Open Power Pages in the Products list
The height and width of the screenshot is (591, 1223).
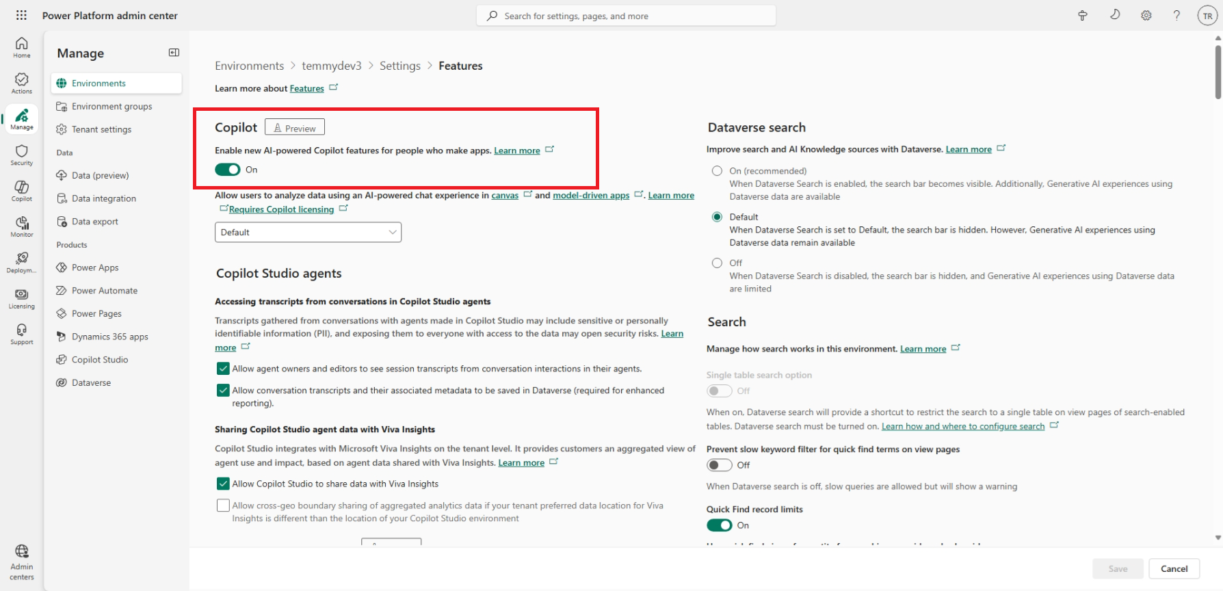pyautogui.click(x=116, y=314)
